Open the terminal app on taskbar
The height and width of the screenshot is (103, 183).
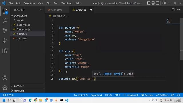(62, 100)
